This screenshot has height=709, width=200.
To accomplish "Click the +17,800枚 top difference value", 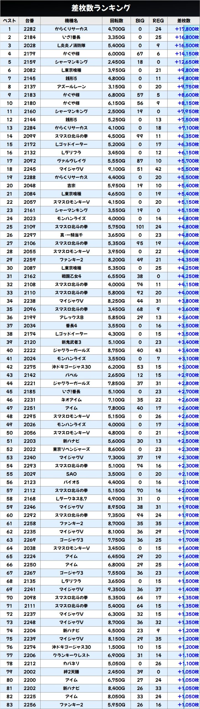I will pyautogui.click(x=187, y=29).
